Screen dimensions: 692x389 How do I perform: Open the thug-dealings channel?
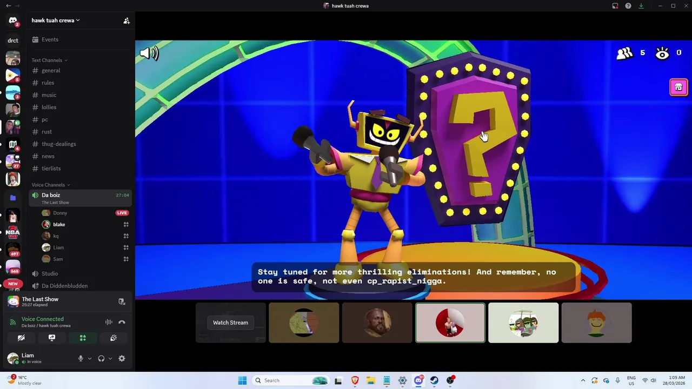coord(80,144)
